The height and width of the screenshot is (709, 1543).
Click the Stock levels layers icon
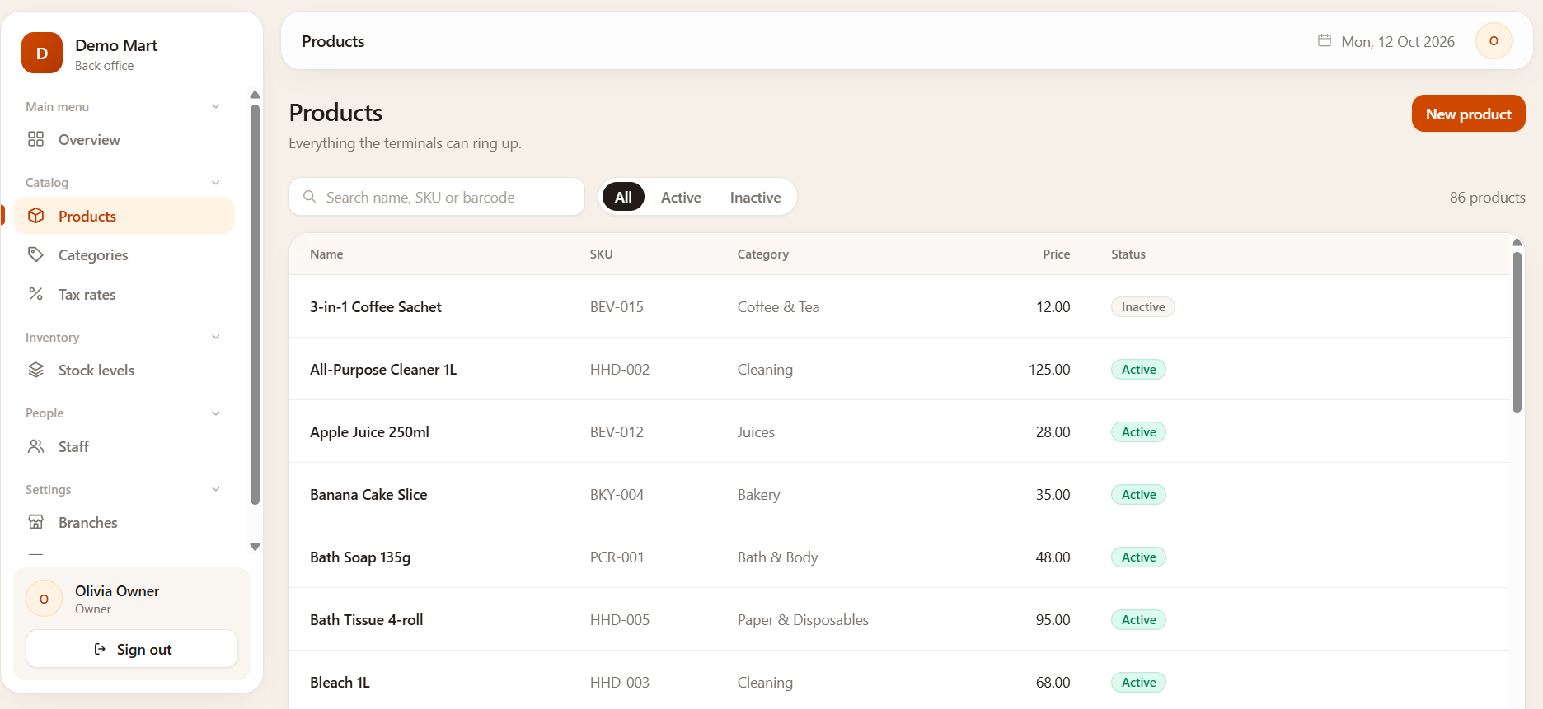(x=35, y=370)
